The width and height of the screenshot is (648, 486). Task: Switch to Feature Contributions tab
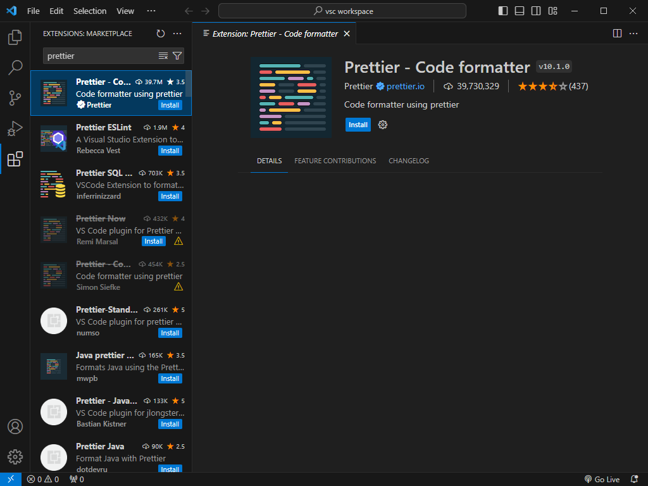click(x=335, y=161)
